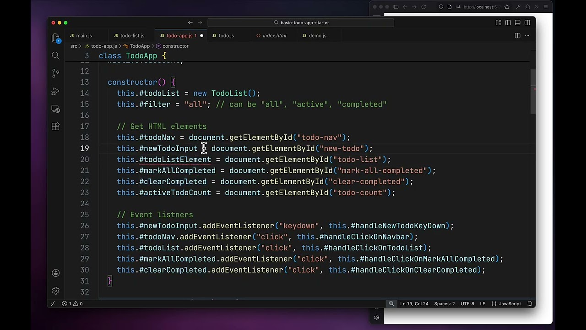Split the editor right
The width and height of the screenshot is (586, 330).
tap(517, 35)
